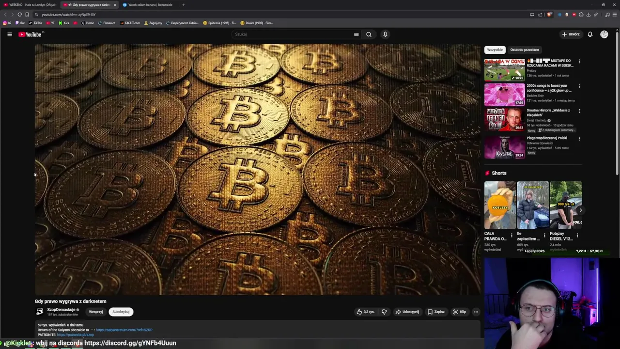The image size is (620, 349).
Task: Open the browser main menu icon
Action: [x=615, y=15]
